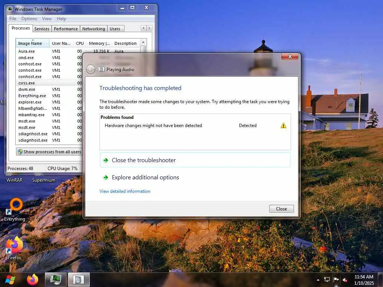Click the yellow warning icon in Problems found
Image resolution: width=383 pixels, height=287 pixels.
click(x=284, y=126)
